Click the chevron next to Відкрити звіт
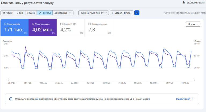 point(193,99)
